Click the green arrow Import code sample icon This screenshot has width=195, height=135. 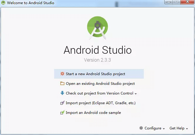tap(62, 112)
